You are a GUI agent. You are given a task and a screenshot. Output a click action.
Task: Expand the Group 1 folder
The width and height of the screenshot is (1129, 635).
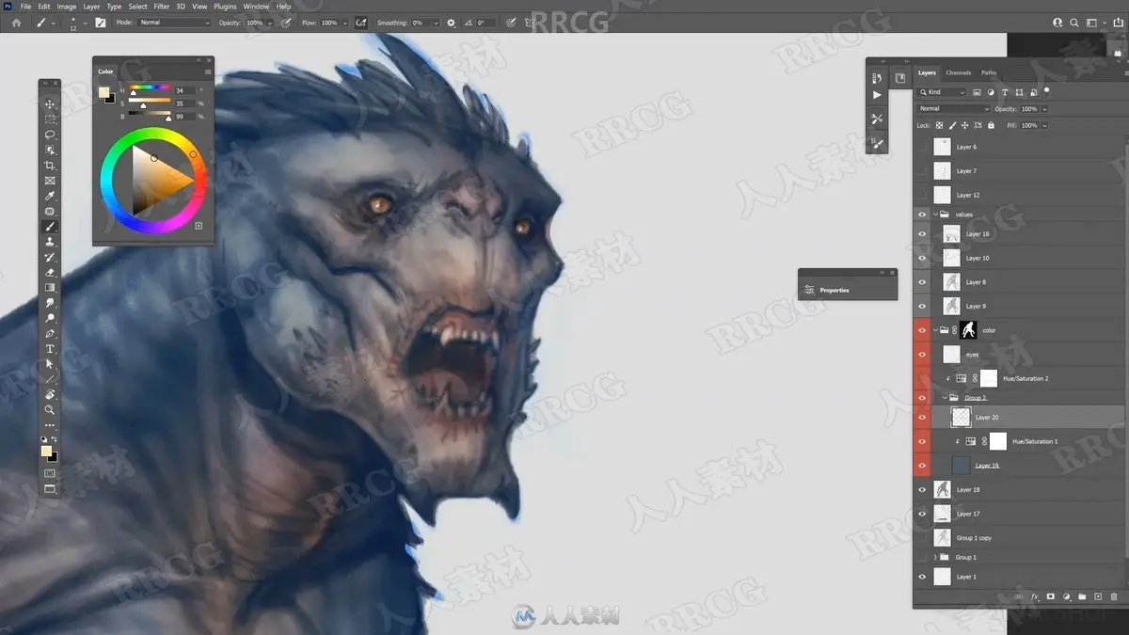coord(936,557)
